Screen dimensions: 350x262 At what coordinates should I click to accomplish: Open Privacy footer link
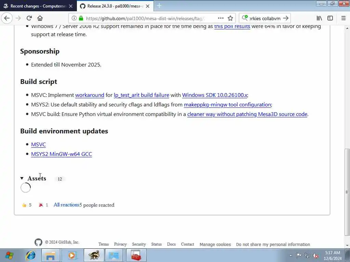pos(120,244)
